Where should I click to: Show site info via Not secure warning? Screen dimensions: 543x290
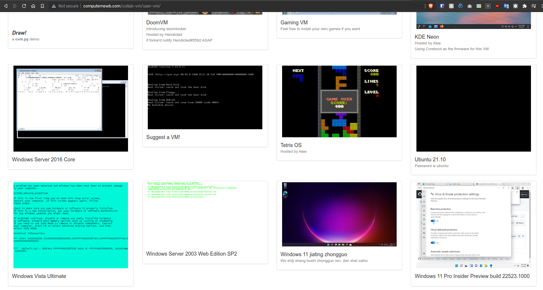[x=65, y=6]
